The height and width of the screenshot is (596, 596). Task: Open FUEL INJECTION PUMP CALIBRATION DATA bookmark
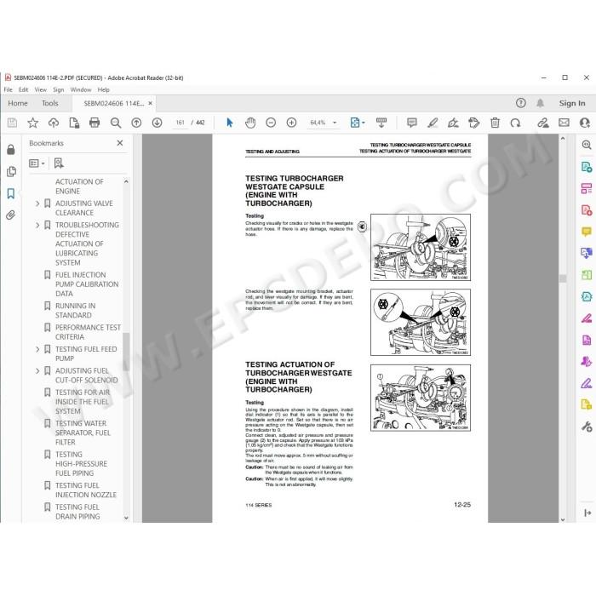pyautogui.click(x=87, y=284)
